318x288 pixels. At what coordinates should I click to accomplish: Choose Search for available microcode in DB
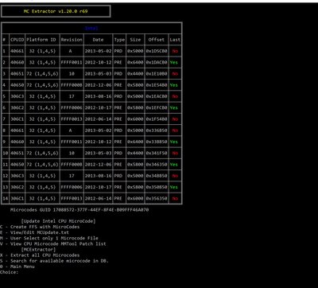click(x=54, y=261)
